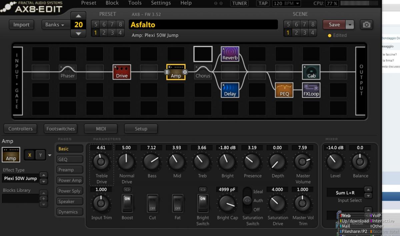Viewport: 400px width, 236px height.
Task: Select the Amp block in the grid
Action: [x=176, y=72]
